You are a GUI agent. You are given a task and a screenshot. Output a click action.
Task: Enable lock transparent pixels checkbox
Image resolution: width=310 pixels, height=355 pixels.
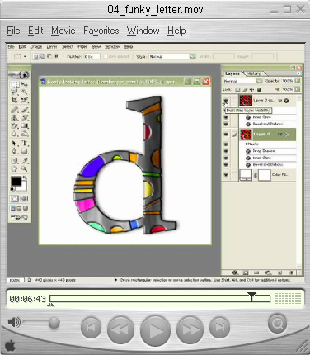[x=237, y=89]
